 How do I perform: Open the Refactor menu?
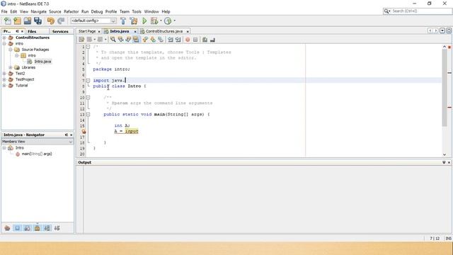click(71, 11)
